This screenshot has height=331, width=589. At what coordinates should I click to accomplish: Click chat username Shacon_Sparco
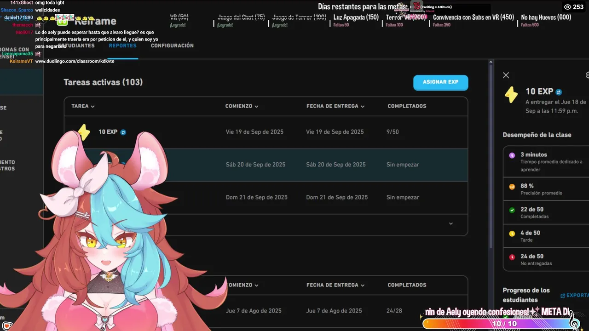17,10
